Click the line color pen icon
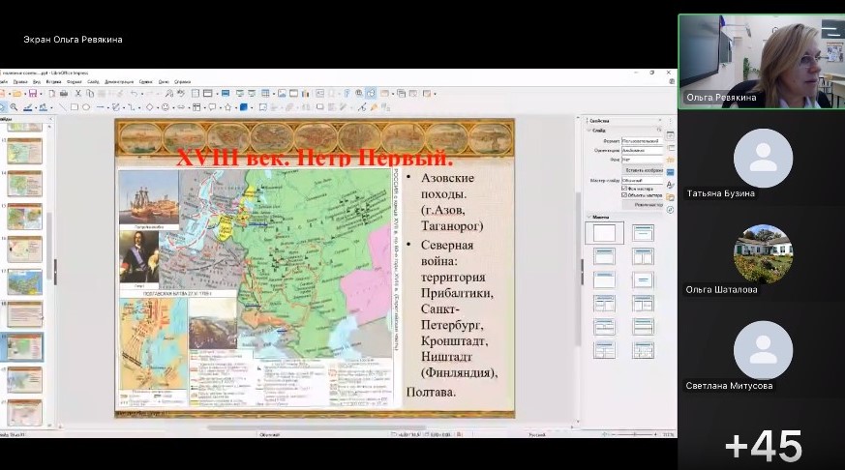 (x=28, y=107)
